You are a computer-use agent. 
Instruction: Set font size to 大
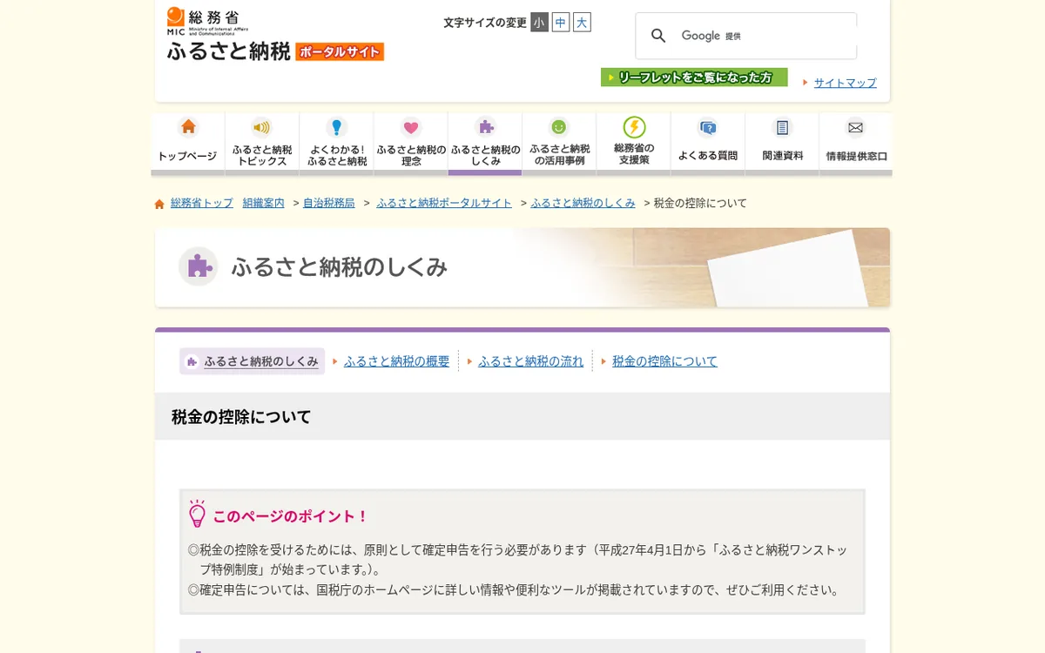[x=582, y=23]
